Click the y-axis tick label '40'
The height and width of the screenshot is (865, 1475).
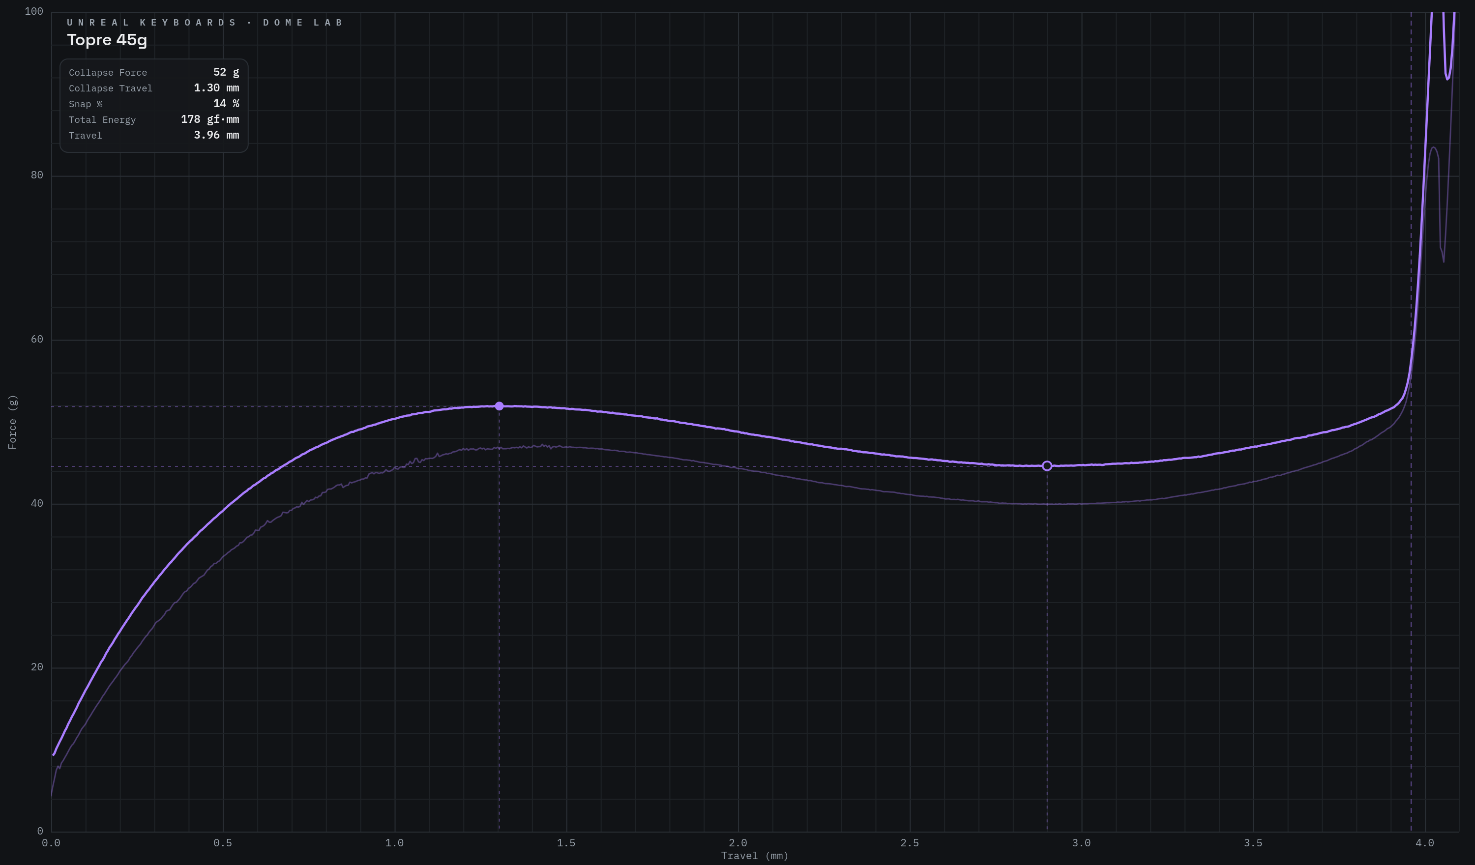(37, 503)
